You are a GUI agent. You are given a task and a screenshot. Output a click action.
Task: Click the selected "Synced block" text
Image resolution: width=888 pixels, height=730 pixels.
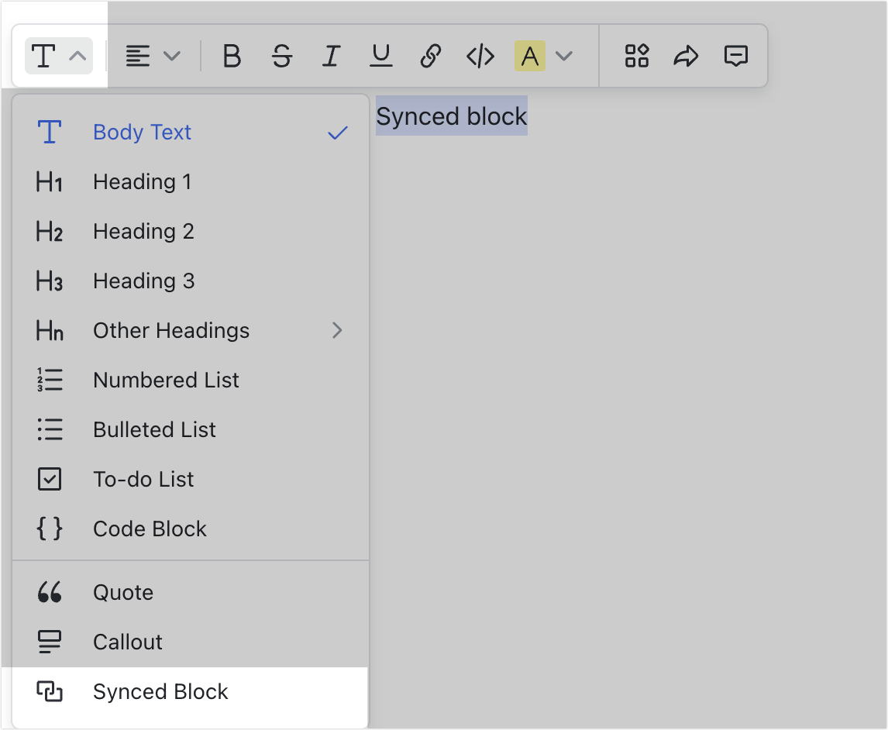(x=452, y=116)
